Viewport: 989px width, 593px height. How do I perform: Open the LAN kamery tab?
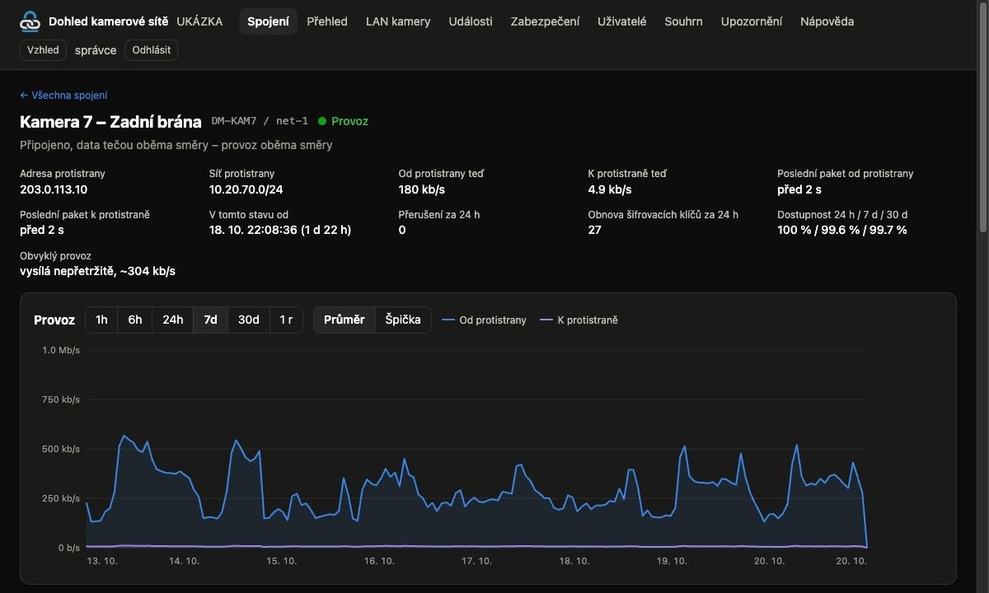pos(398,21)
